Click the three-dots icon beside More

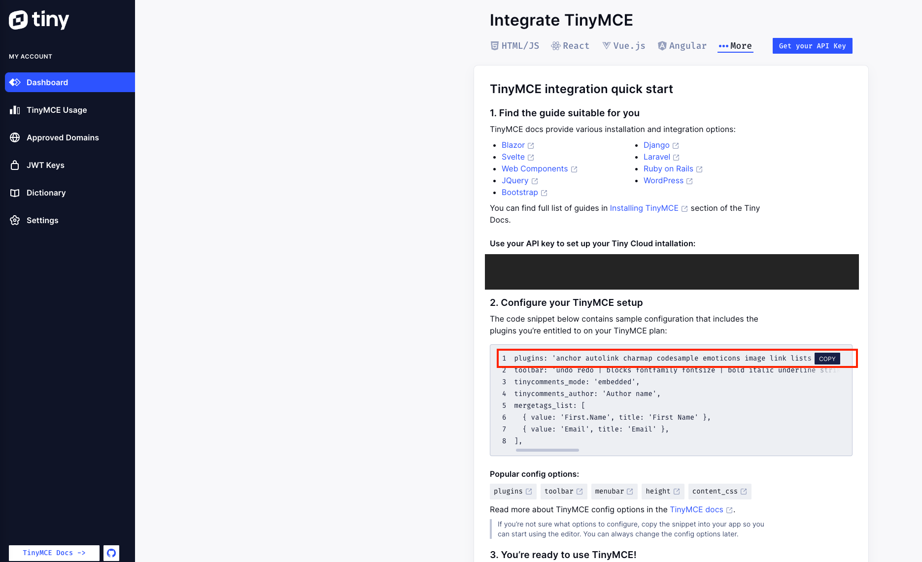(723, 46)
